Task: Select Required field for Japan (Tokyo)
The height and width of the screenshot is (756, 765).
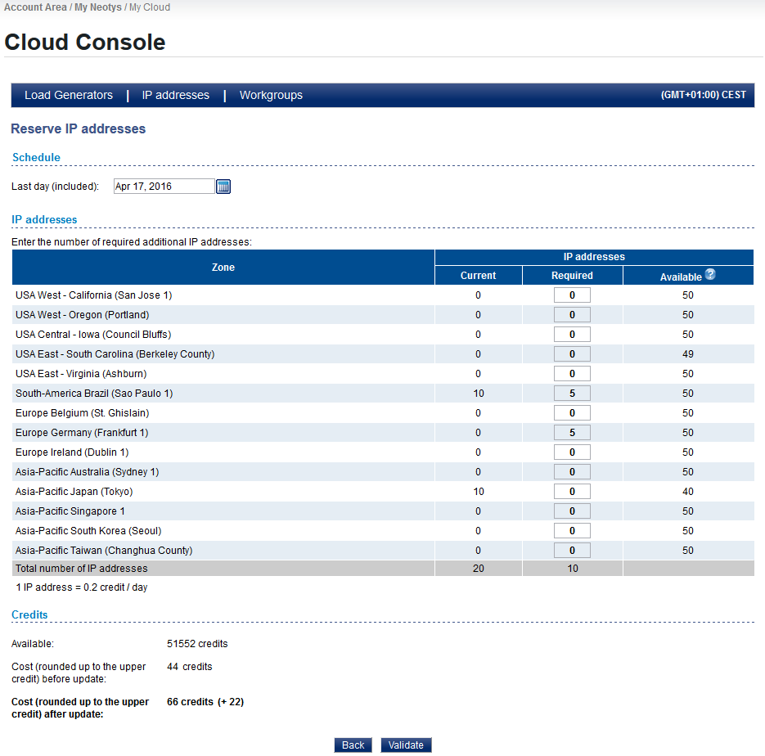Action: pyautogui.click(x=572, y=492)
